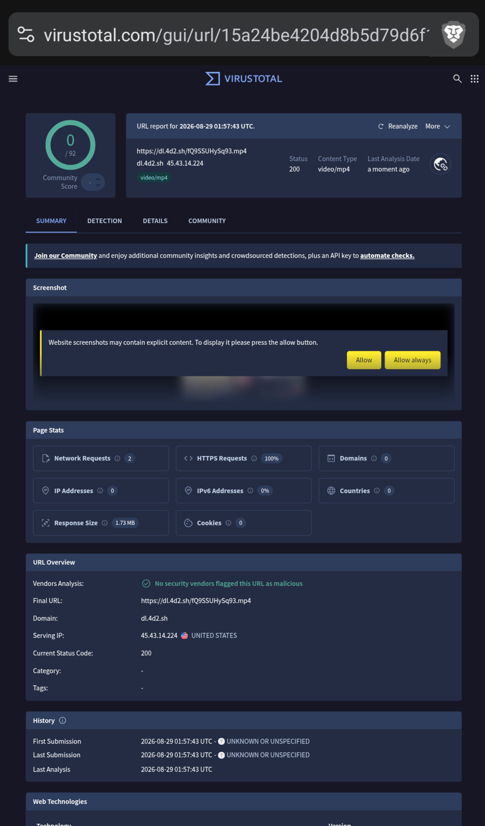Vote down the community score
This screenshot has height=826, width=485.
[x=98, y=185]
